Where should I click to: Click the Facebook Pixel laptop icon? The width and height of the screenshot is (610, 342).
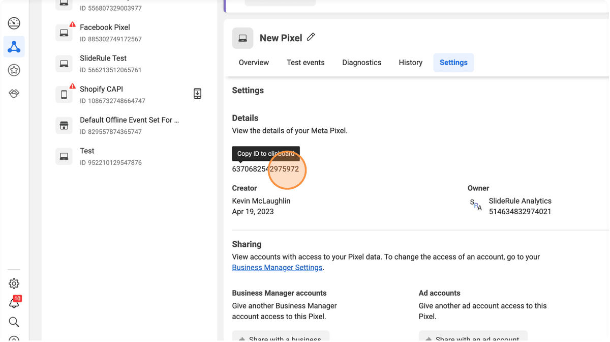64,33
